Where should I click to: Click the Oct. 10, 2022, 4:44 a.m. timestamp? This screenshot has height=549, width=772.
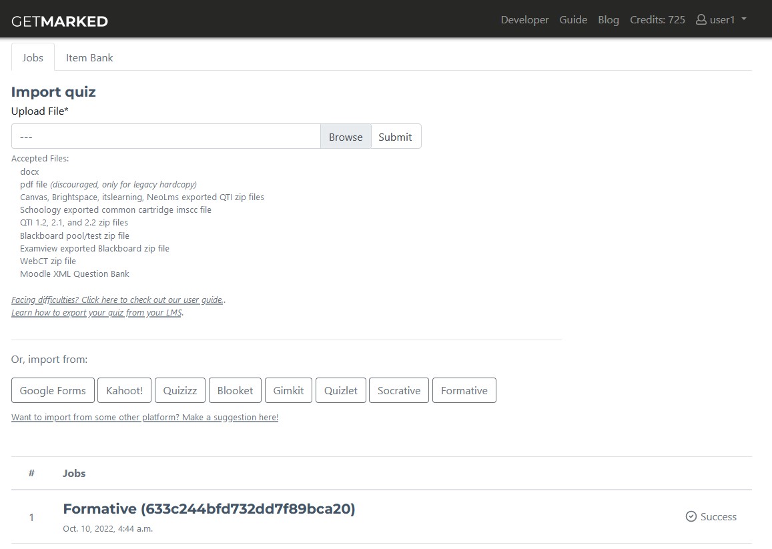[108, 529]
